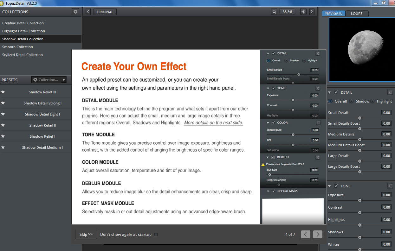The width and height of the screenshot is (395, 251).
Task: Click the magnifier zoom icon
Action: coord(274,12)
